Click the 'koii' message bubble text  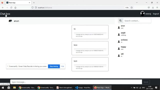[75, 61]
